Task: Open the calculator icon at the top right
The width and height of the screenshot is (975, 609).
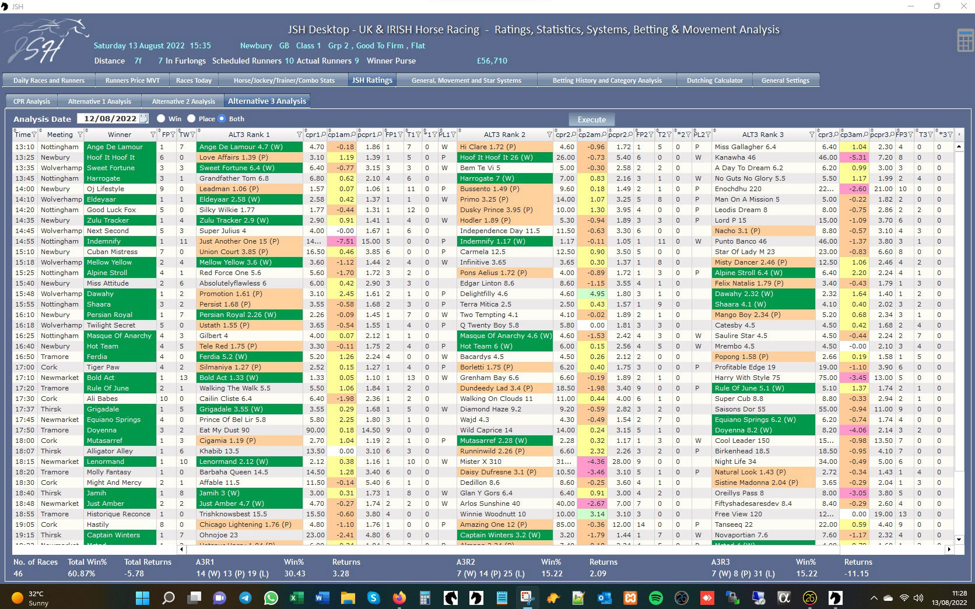Action: [x=965, y=40]
